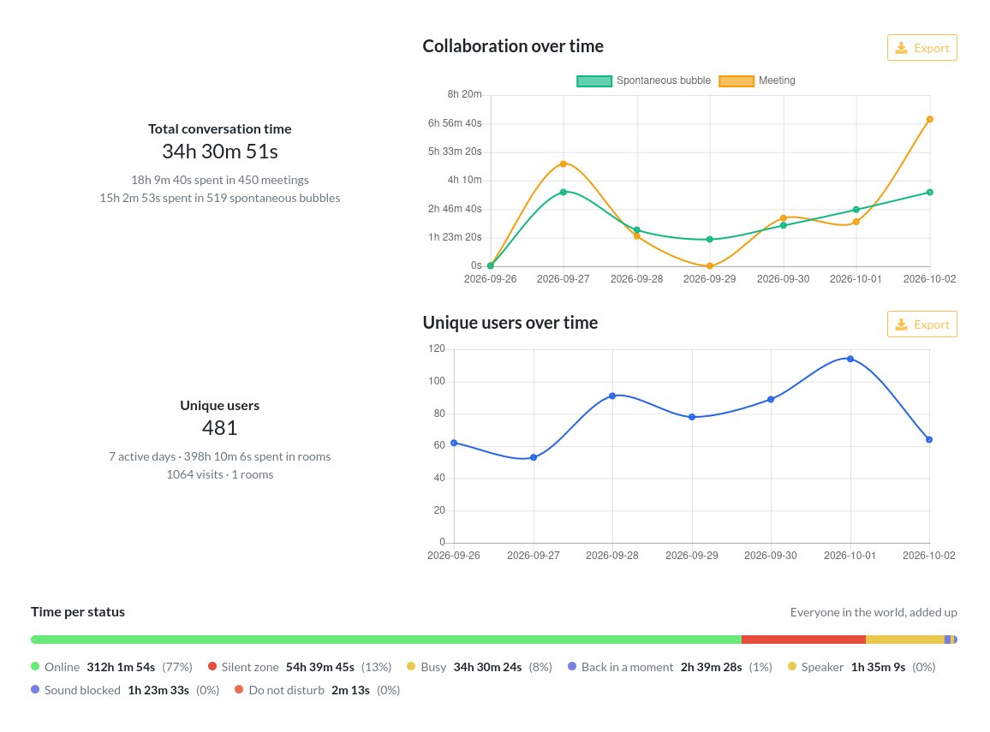Select unique users point on 2026-09-29
This screenshot has height=732, width=990.
point(692,417)
